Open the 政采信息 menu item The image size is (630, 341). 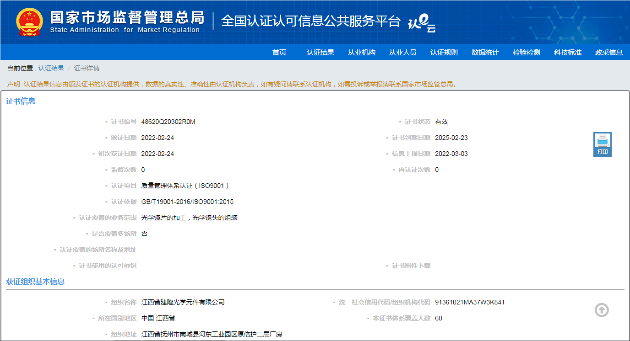609,53
